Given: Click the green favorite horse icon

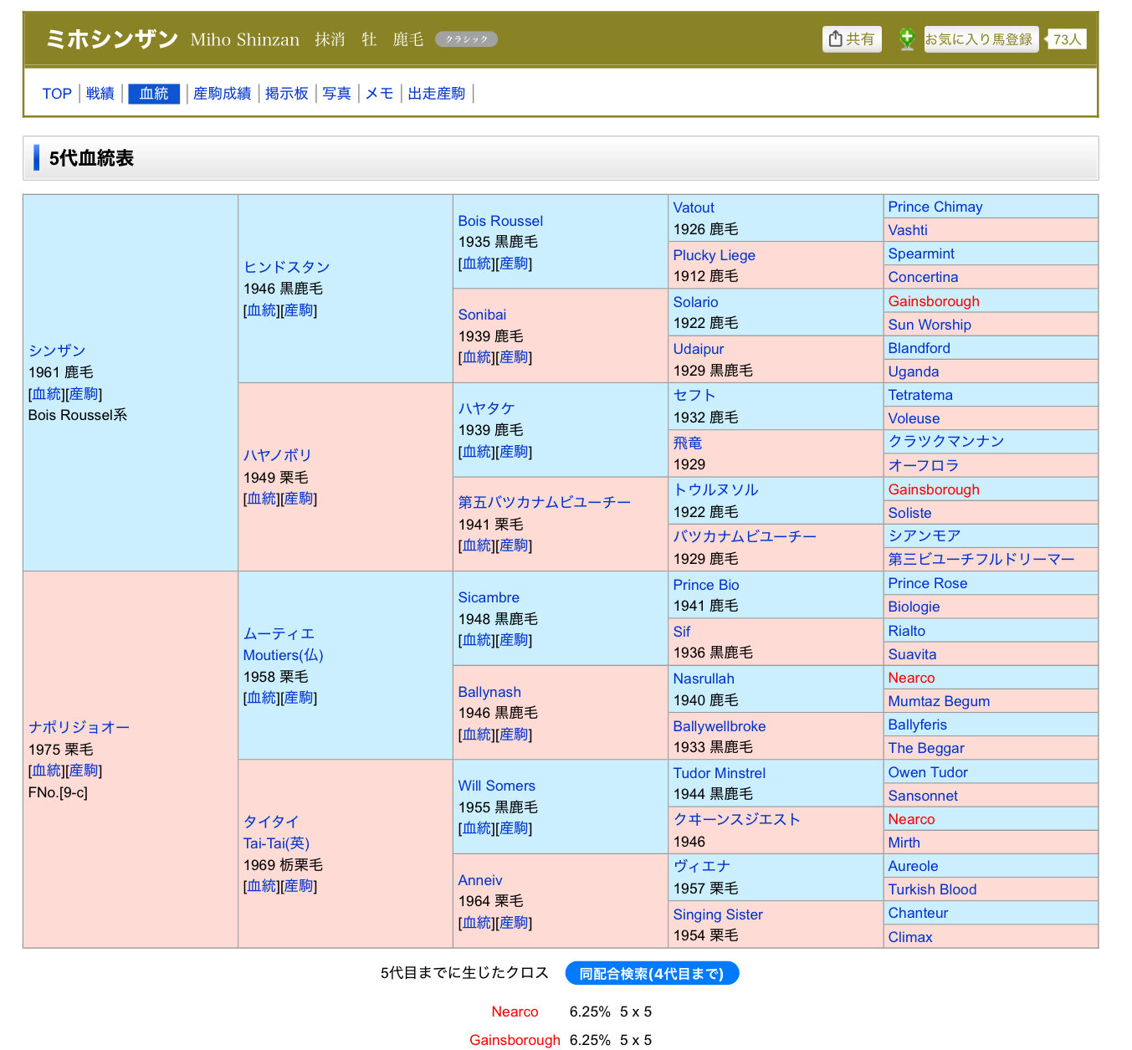Looking at the screenshot, I should (x=906, y=39).
